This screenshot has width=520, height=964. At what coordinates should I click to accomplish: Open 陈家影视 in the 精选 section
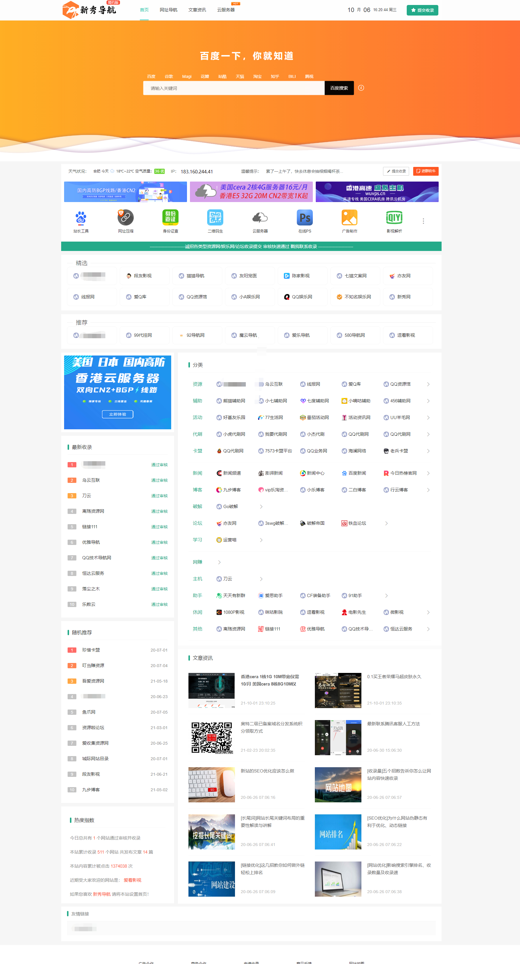pos(301,276)
